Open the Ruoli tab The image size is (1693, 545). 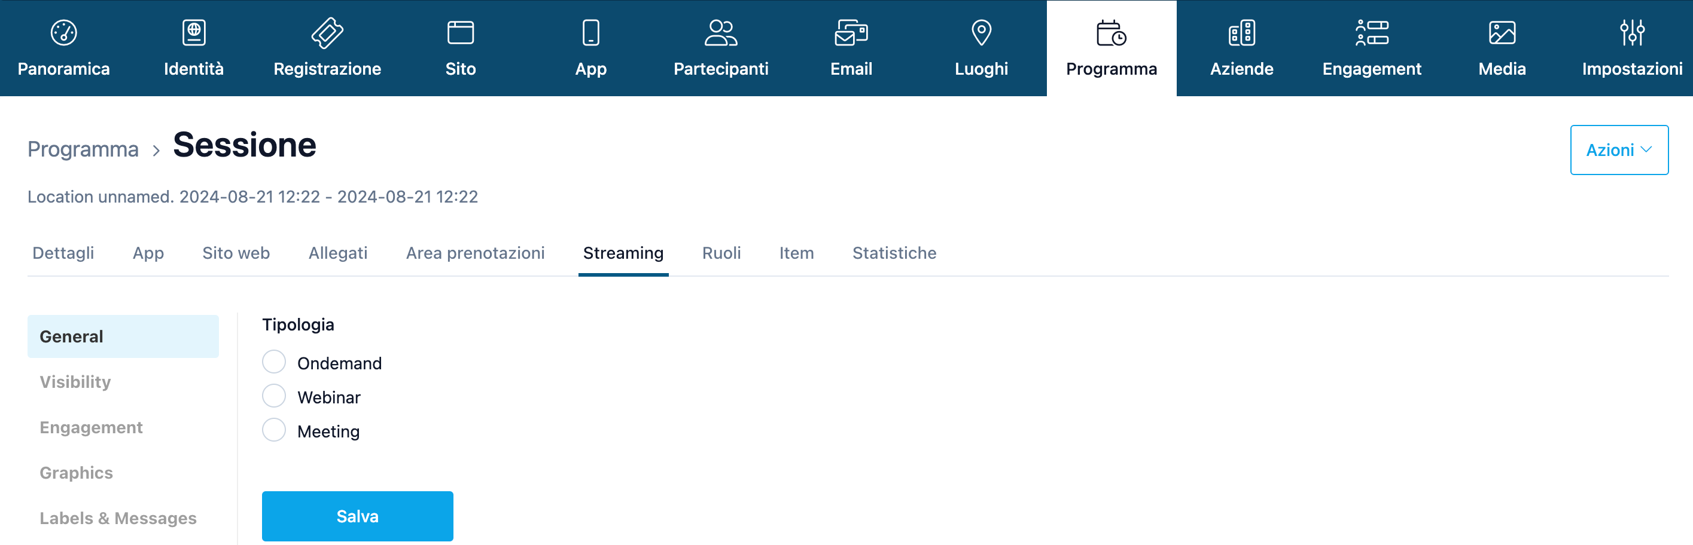(x=721, y=253)
